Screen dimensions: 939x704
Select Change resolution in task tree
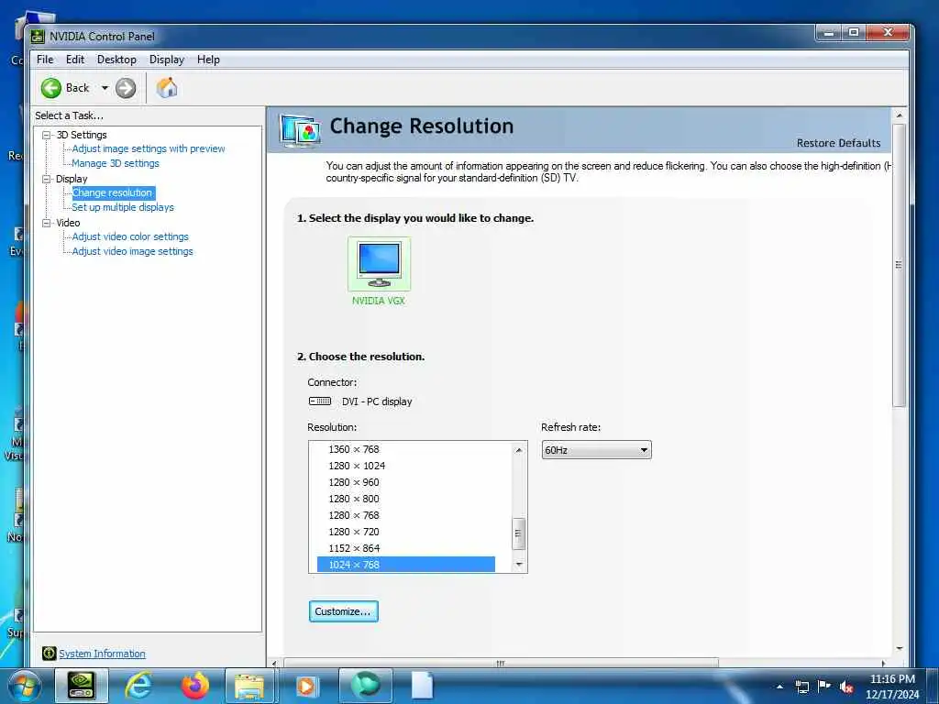point(113,192)
